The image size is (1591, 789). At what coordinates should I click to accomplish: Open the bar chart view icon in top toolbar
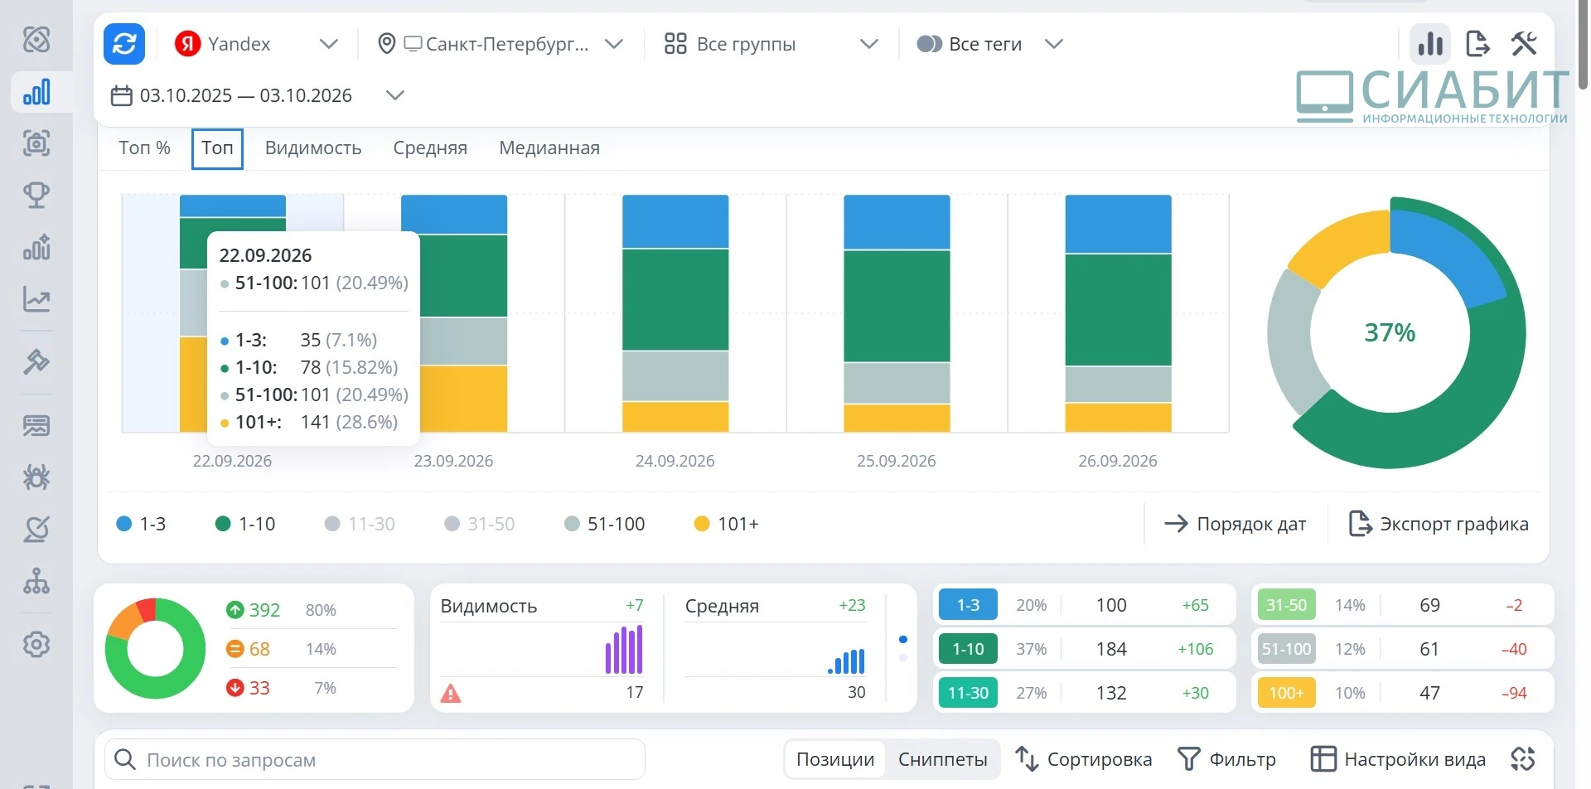(x=1430, y=43)
